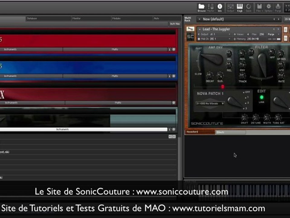Open the Files disk menu
The height and width of the screenshot is (218, 290).
(259, 8)
